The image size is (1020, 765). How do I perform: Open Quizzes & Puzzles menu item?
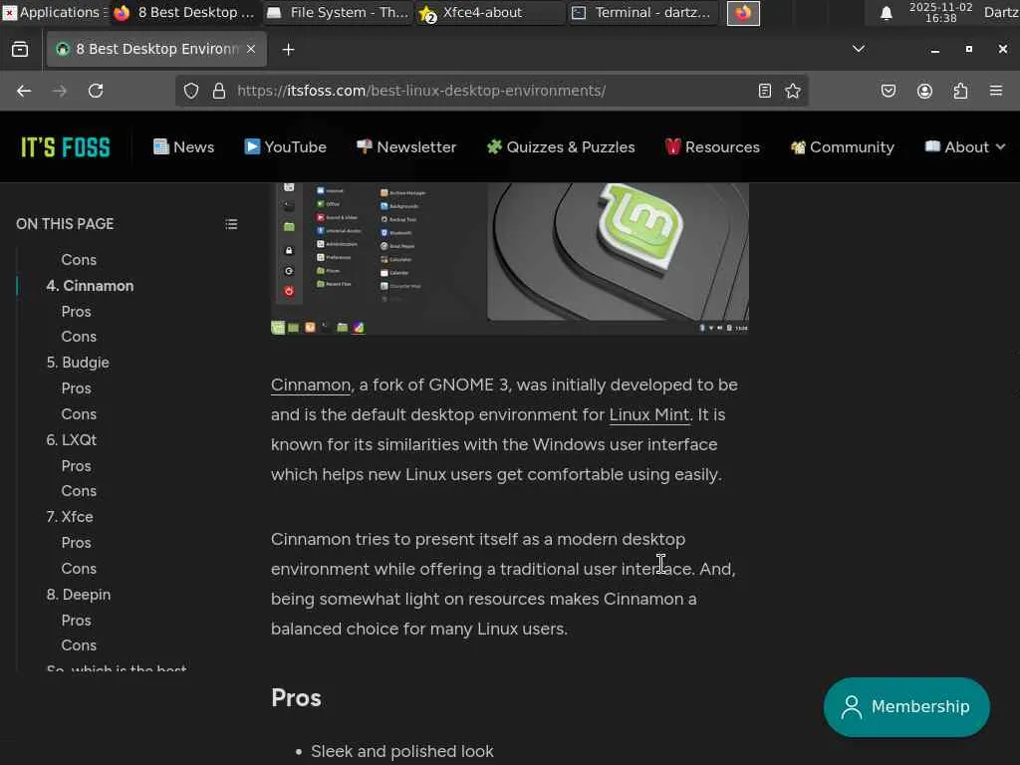pyautogui.click(x=561, y=147)
